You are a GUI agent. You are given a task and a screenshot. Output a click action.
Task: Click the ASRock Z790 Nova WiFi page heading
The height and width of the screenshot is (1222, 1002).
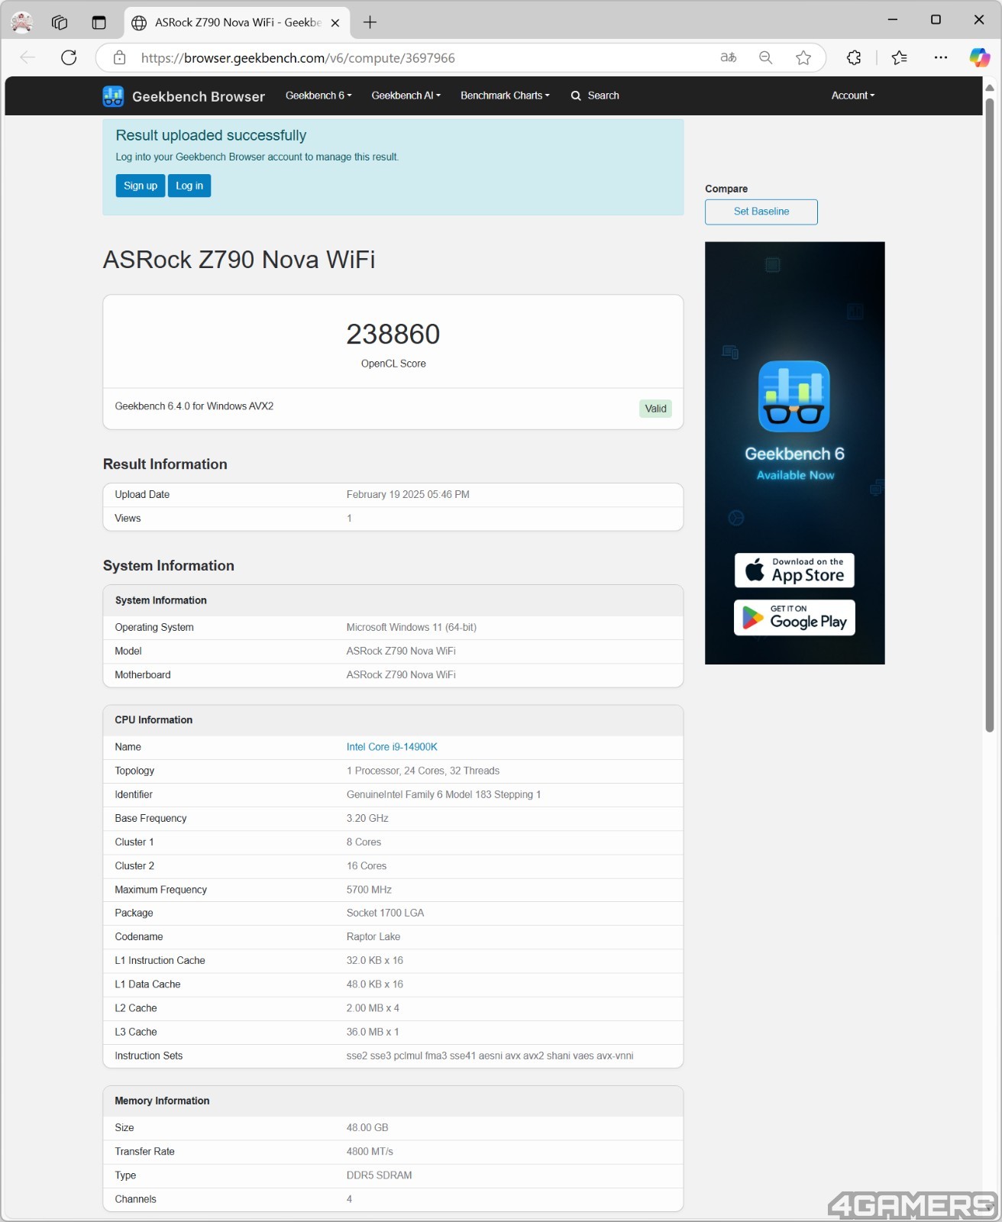point(239,260)
